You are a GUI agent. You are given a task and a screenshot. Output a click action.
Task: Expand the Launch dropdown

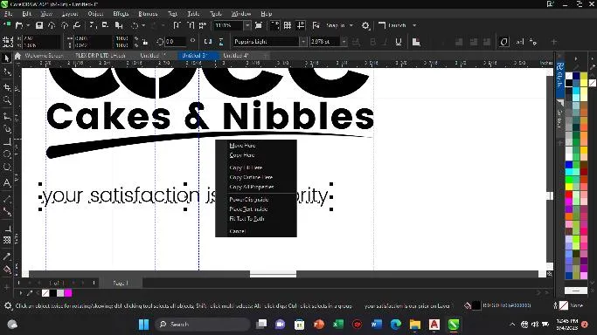tap(414, 25)
